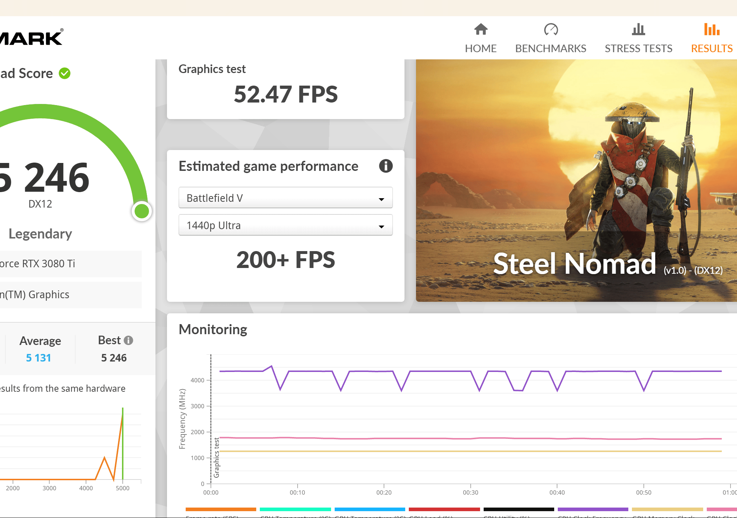Click the orange Results bars icon

(712, 29)
